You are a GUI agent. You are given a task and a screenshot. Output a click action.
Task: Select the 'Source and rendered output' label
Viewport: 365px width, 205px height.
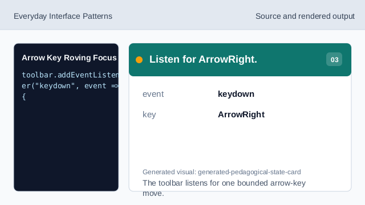[305, 17]
